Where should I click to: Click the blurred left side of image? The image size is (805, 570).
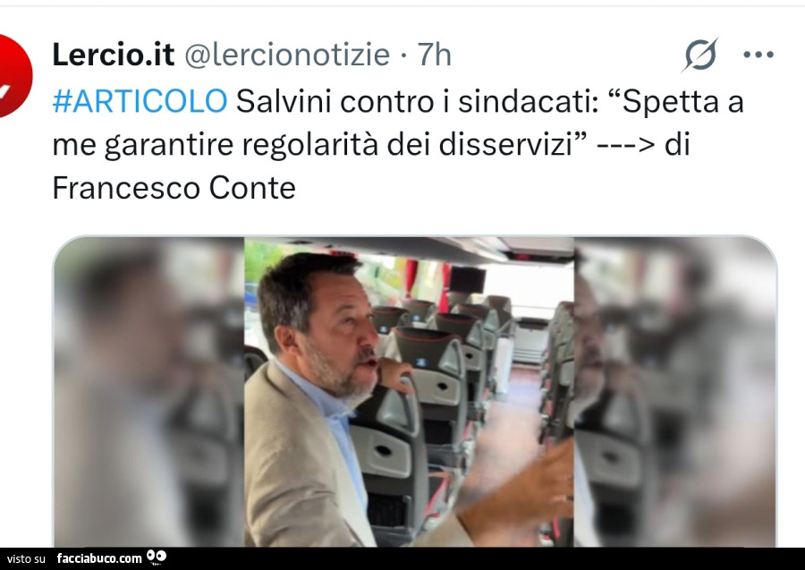click(x=148, y=392)
